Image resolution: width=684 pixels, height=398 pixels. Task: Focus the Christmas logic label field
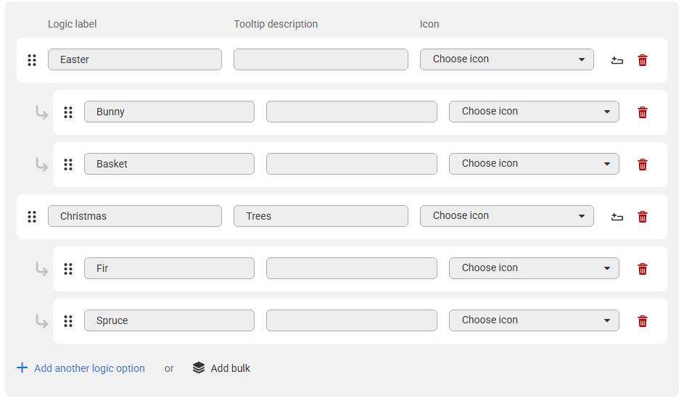(x=134, y=216)
